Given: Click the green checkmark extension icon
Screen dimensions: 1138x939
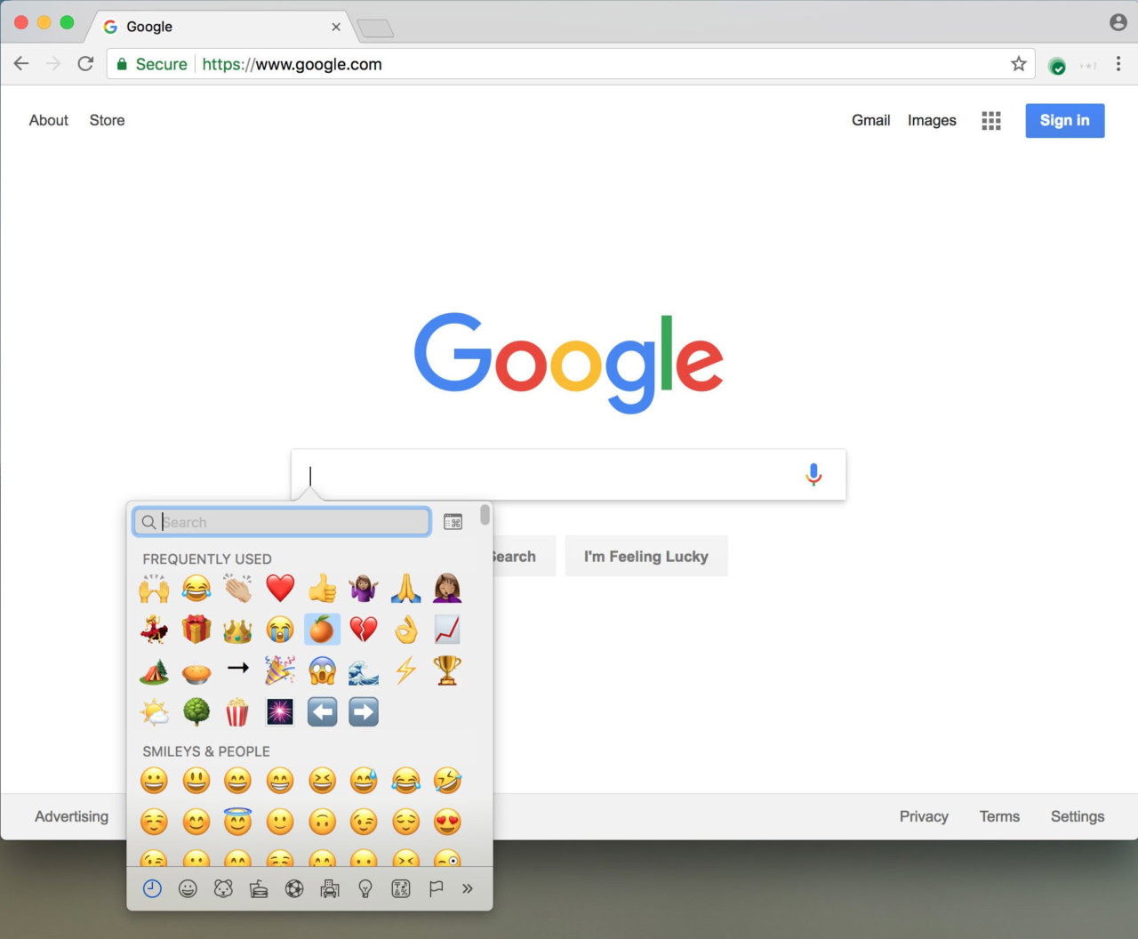Looking at the screenshot, I should tap(1057, 66).
